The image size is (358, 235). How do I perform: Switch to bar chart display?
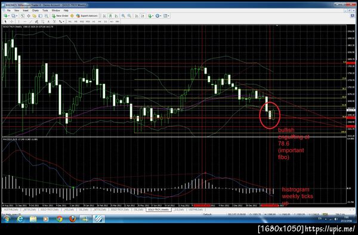[x=104, y=15]
